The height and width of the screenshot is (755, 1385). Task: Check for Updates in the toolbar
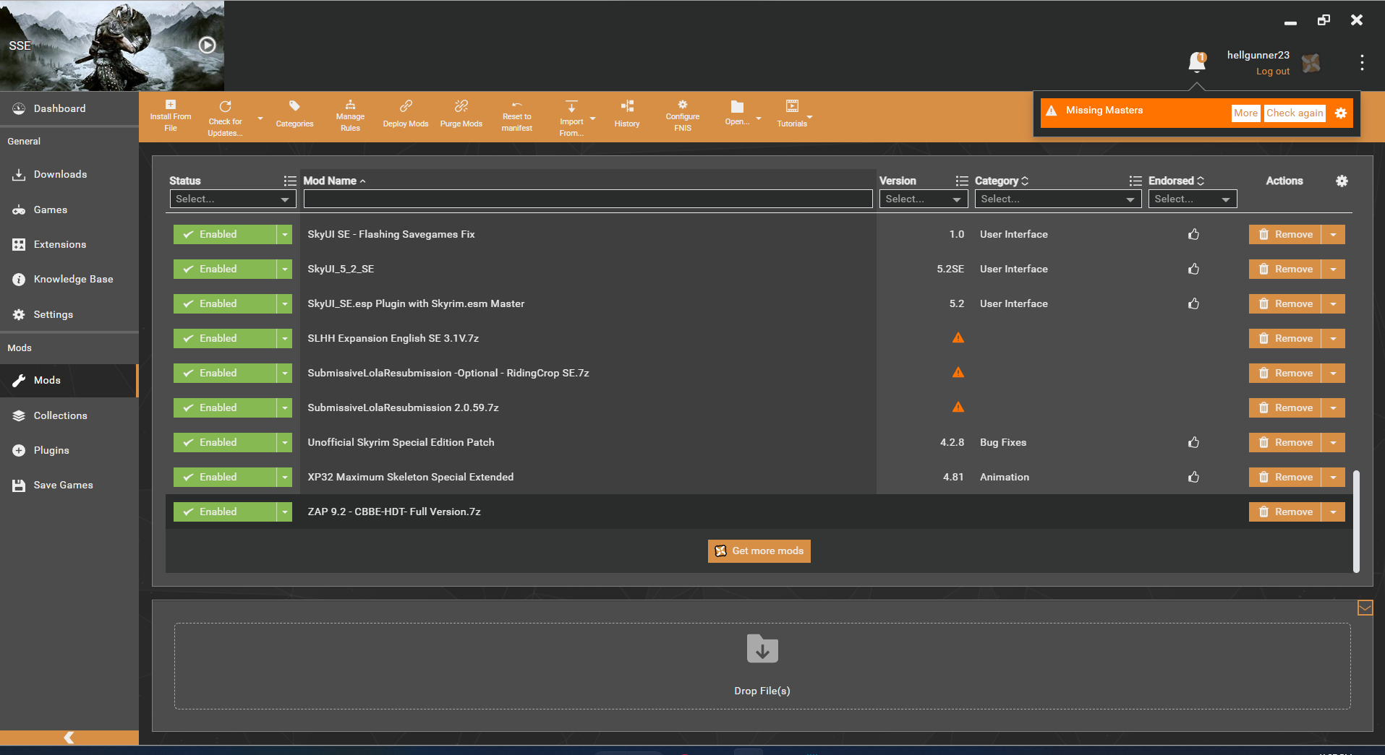coord(225,118)
